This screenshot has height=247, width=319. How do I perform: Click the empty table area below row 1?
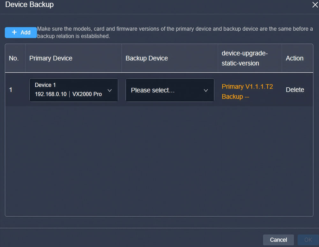pos(159,161)
